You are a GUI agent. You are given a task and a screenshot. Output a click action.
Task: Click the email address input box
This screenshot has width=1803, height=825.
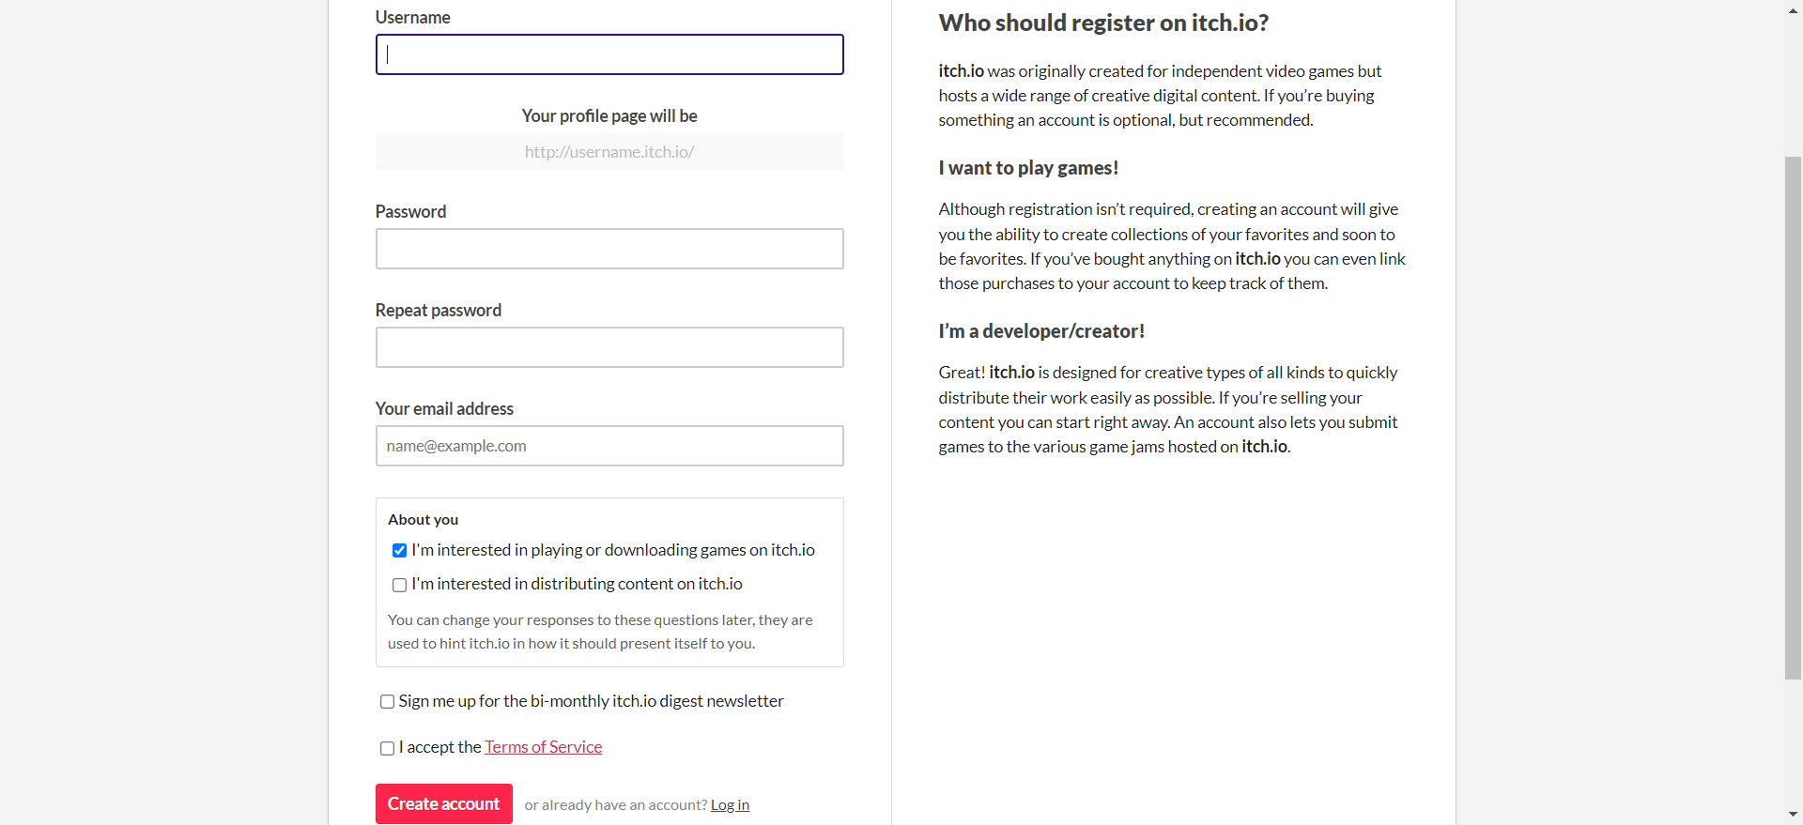click(609, 446)
